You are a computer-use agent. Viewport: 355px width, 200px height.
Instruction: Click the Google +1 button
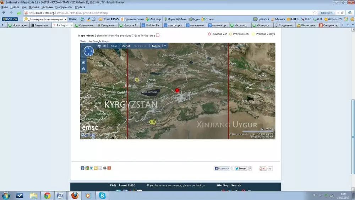click(x=263, y=168)
